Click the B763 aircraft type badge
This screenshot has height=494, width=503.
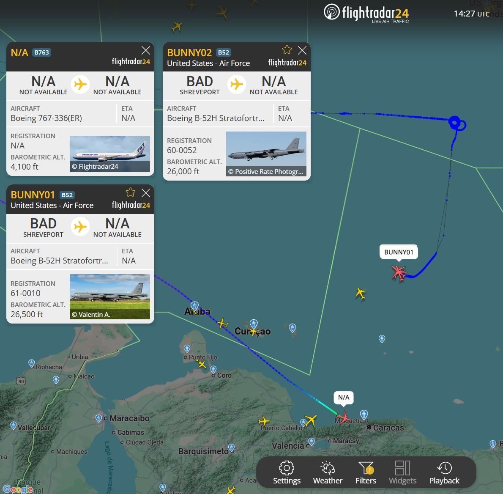pos(41,52)
